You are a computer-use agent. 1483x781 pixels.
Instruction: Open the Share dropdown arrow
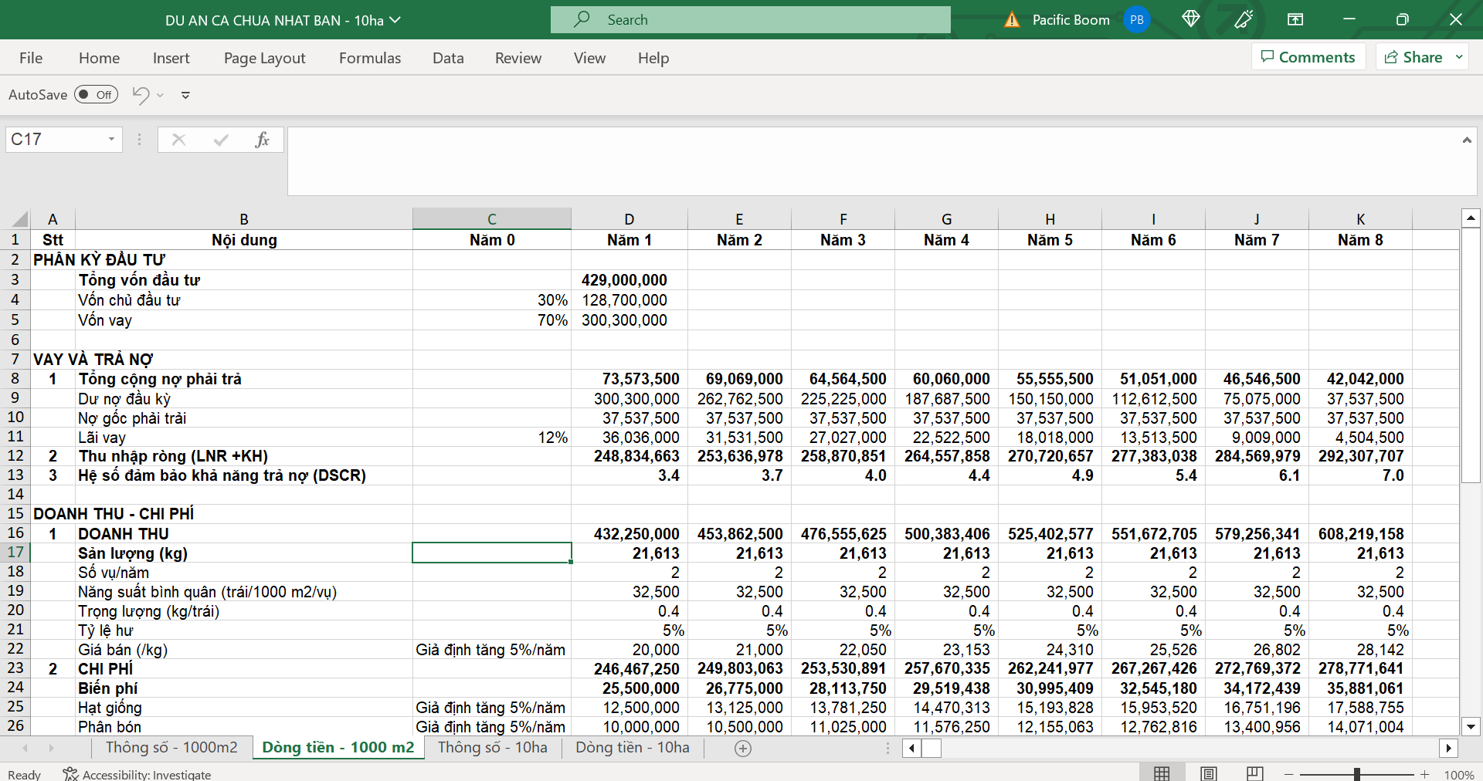(x=1459, y=57)
